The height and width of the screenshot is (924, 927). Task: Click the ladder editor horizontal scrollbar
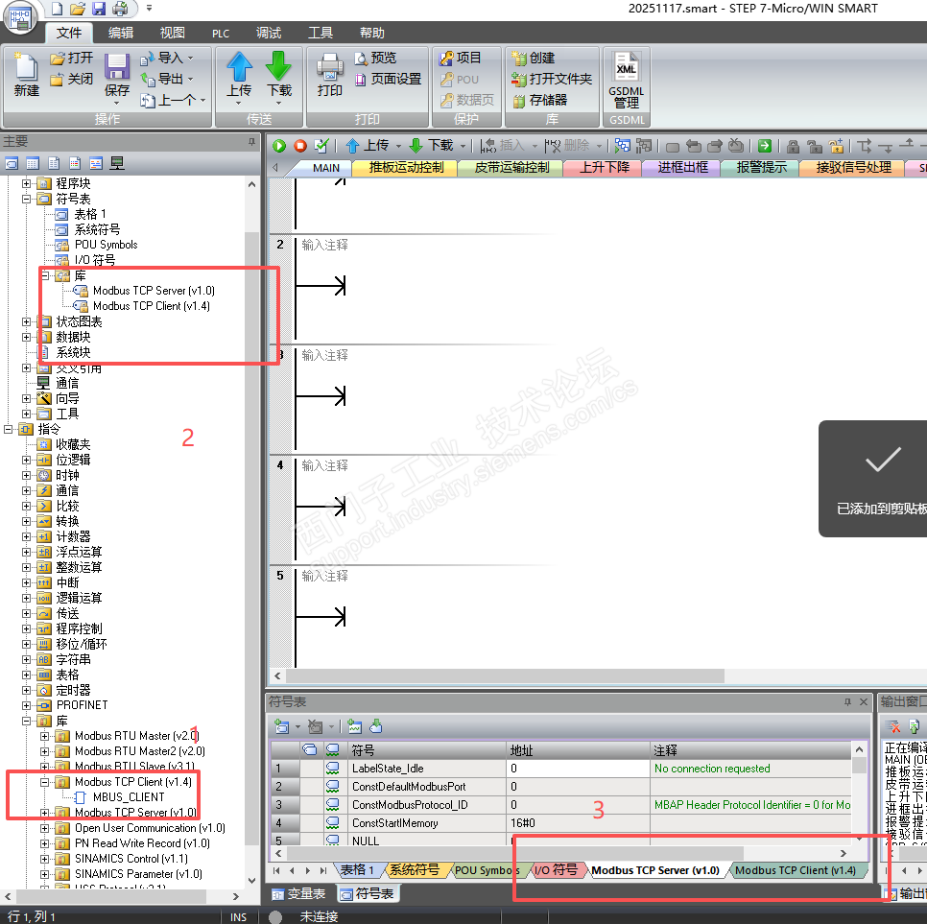(x=505, y=675)
